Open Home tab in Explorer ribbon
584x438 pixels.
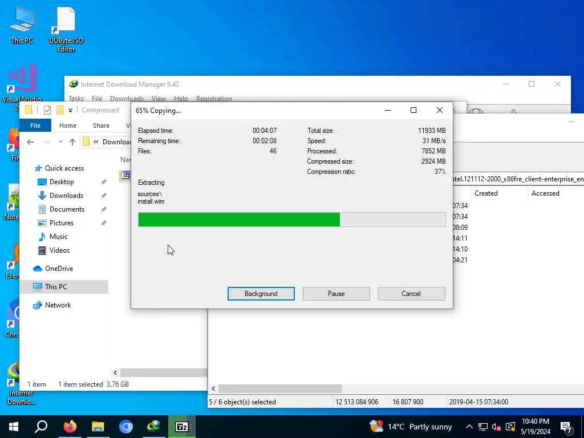click(68, 125)
